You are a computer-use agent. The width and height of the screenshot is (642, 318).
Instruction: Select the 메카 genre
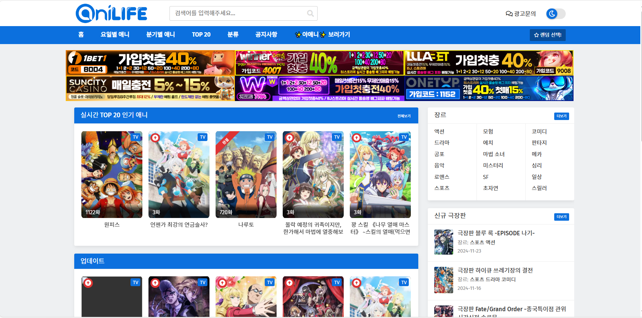pyautogui.click(x=537, y=154)
